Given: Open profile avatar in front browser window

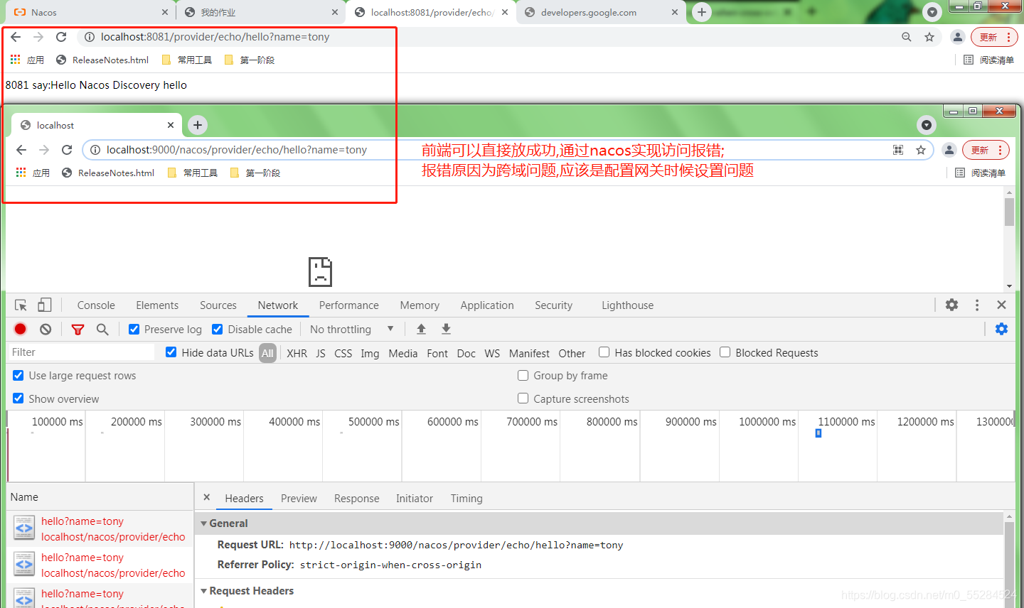Looking at the screenshot, I should tap(949, 150).
